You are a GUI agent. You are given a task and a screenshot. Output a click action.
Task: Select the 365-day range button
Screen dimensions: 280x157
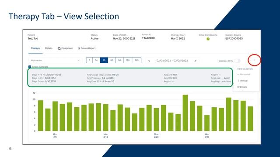[136, 60]
